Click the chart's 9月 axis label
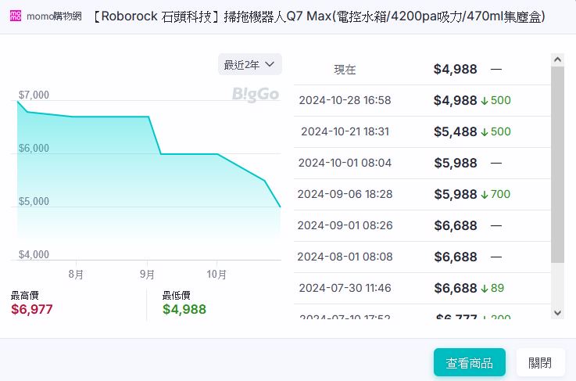The image size is (576, 381). pyautogui.click(x=147, y=275)
